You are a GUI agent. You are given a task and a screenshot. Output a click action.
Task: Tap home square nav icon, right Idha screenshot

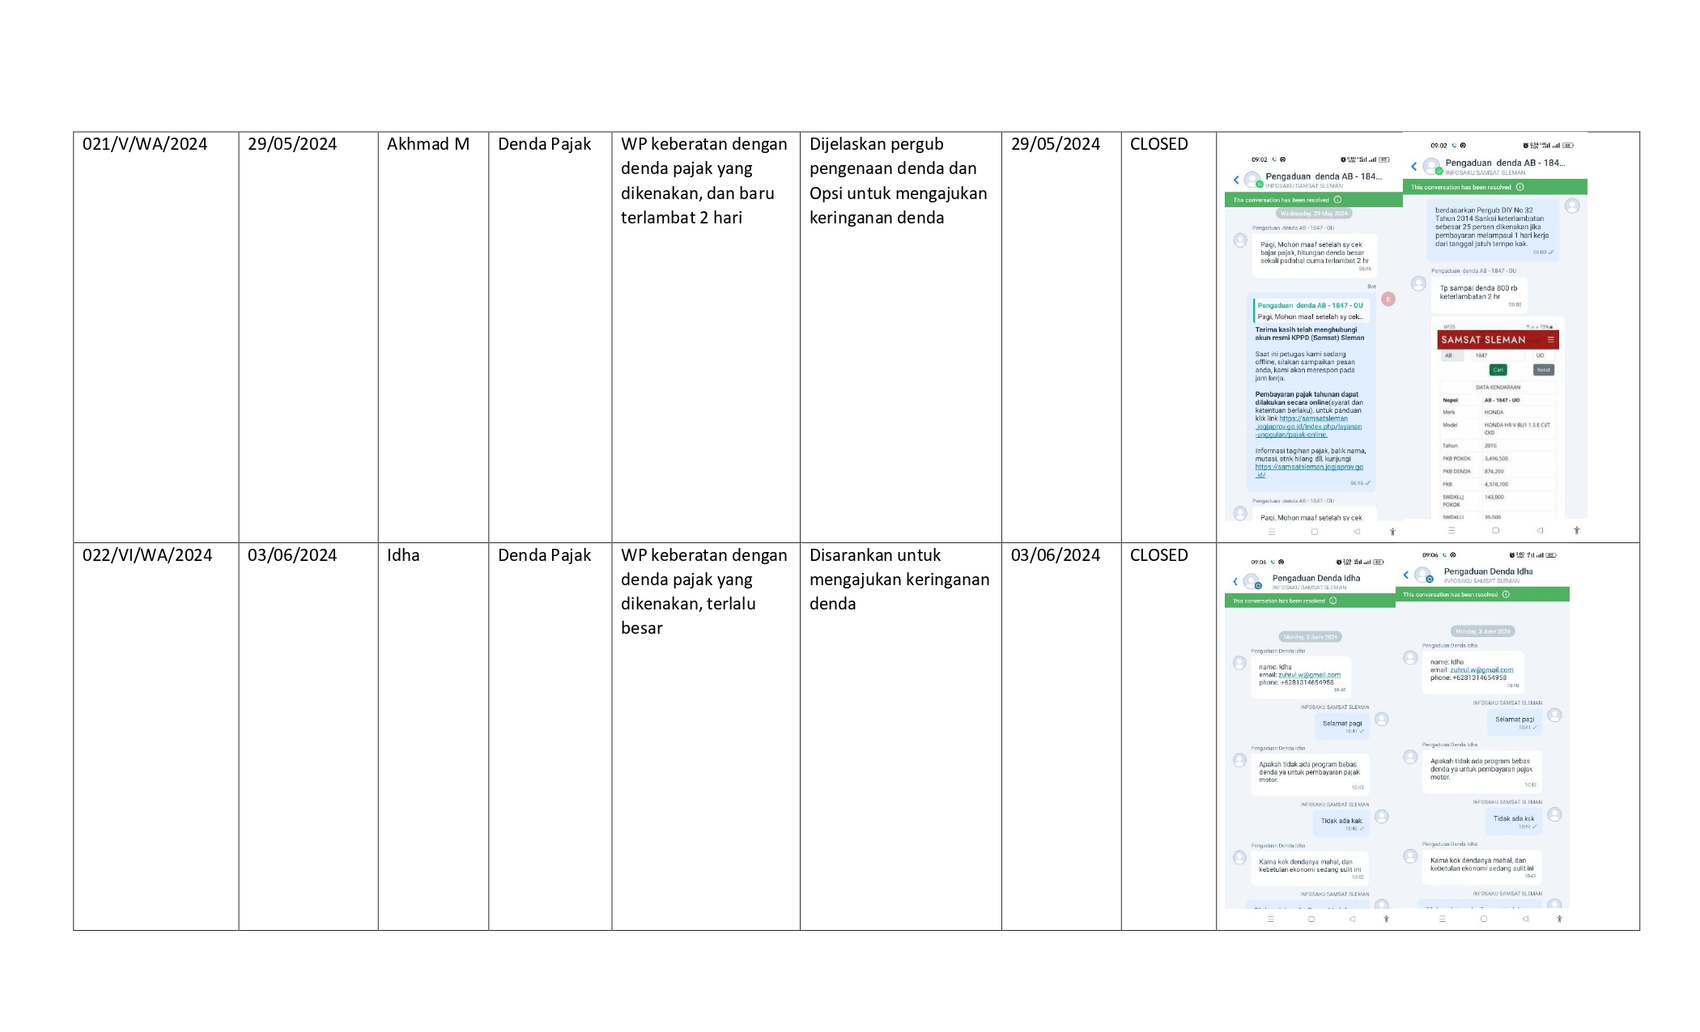point(1483,919)
